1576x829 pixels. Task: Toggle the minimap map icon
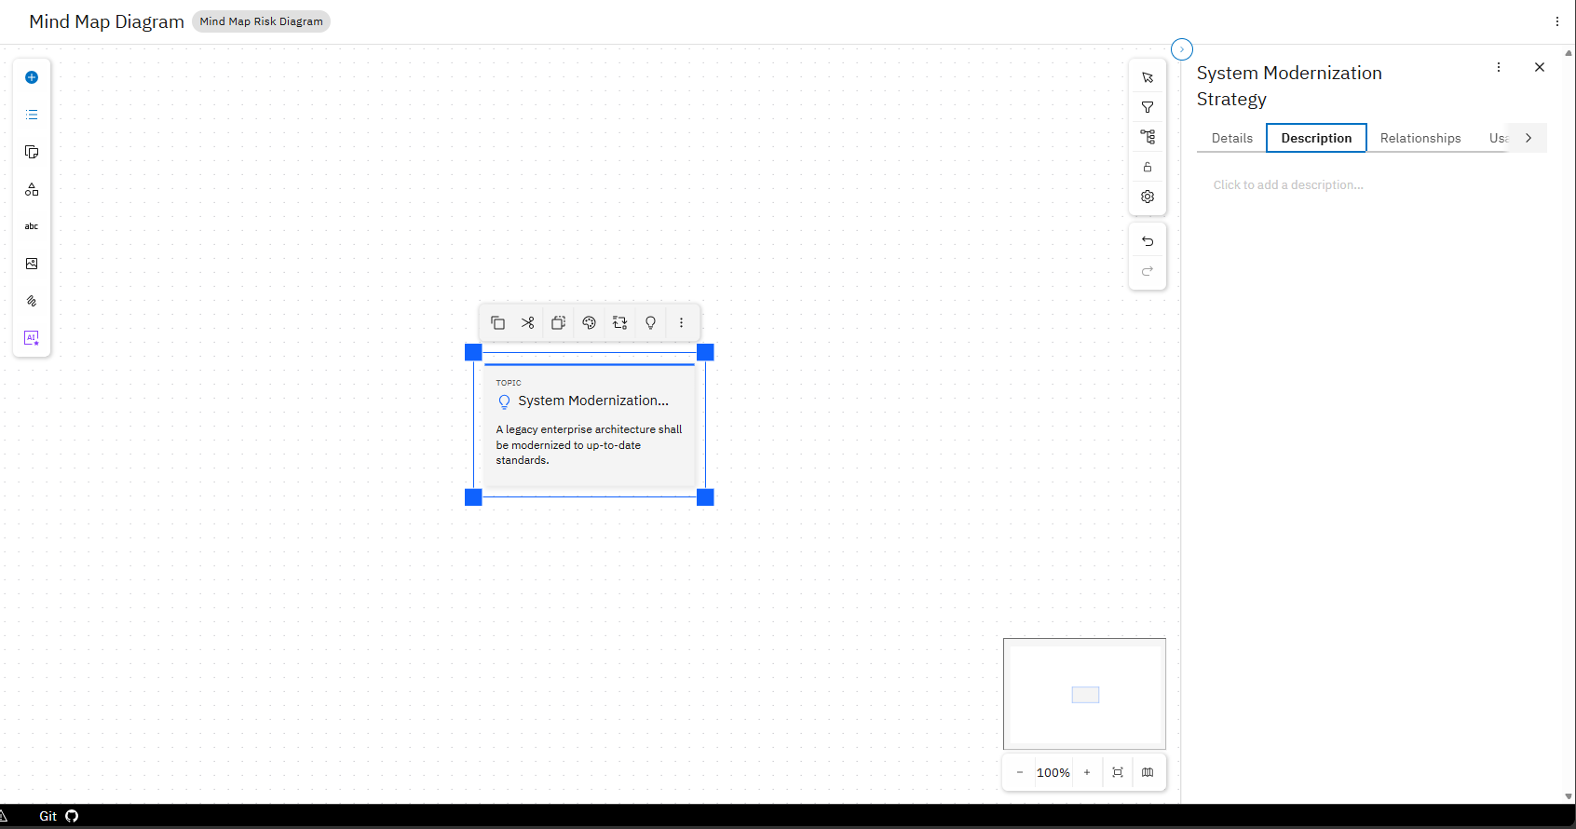click(1148, 772)
